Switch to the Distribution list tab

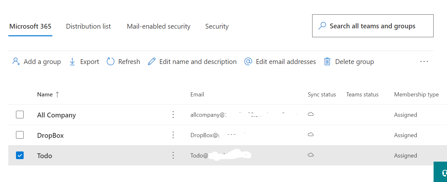(x=89, y=26)
